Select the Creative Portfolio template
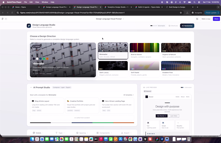The height and width of the screenshot is (143, 221). [82, 106]
